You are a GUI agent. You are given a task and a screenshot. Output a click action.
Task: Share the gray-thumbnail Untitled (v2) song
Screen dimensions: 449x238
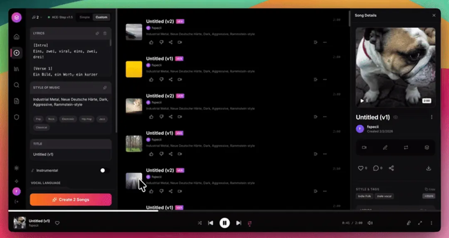click(x=171, y=42)
